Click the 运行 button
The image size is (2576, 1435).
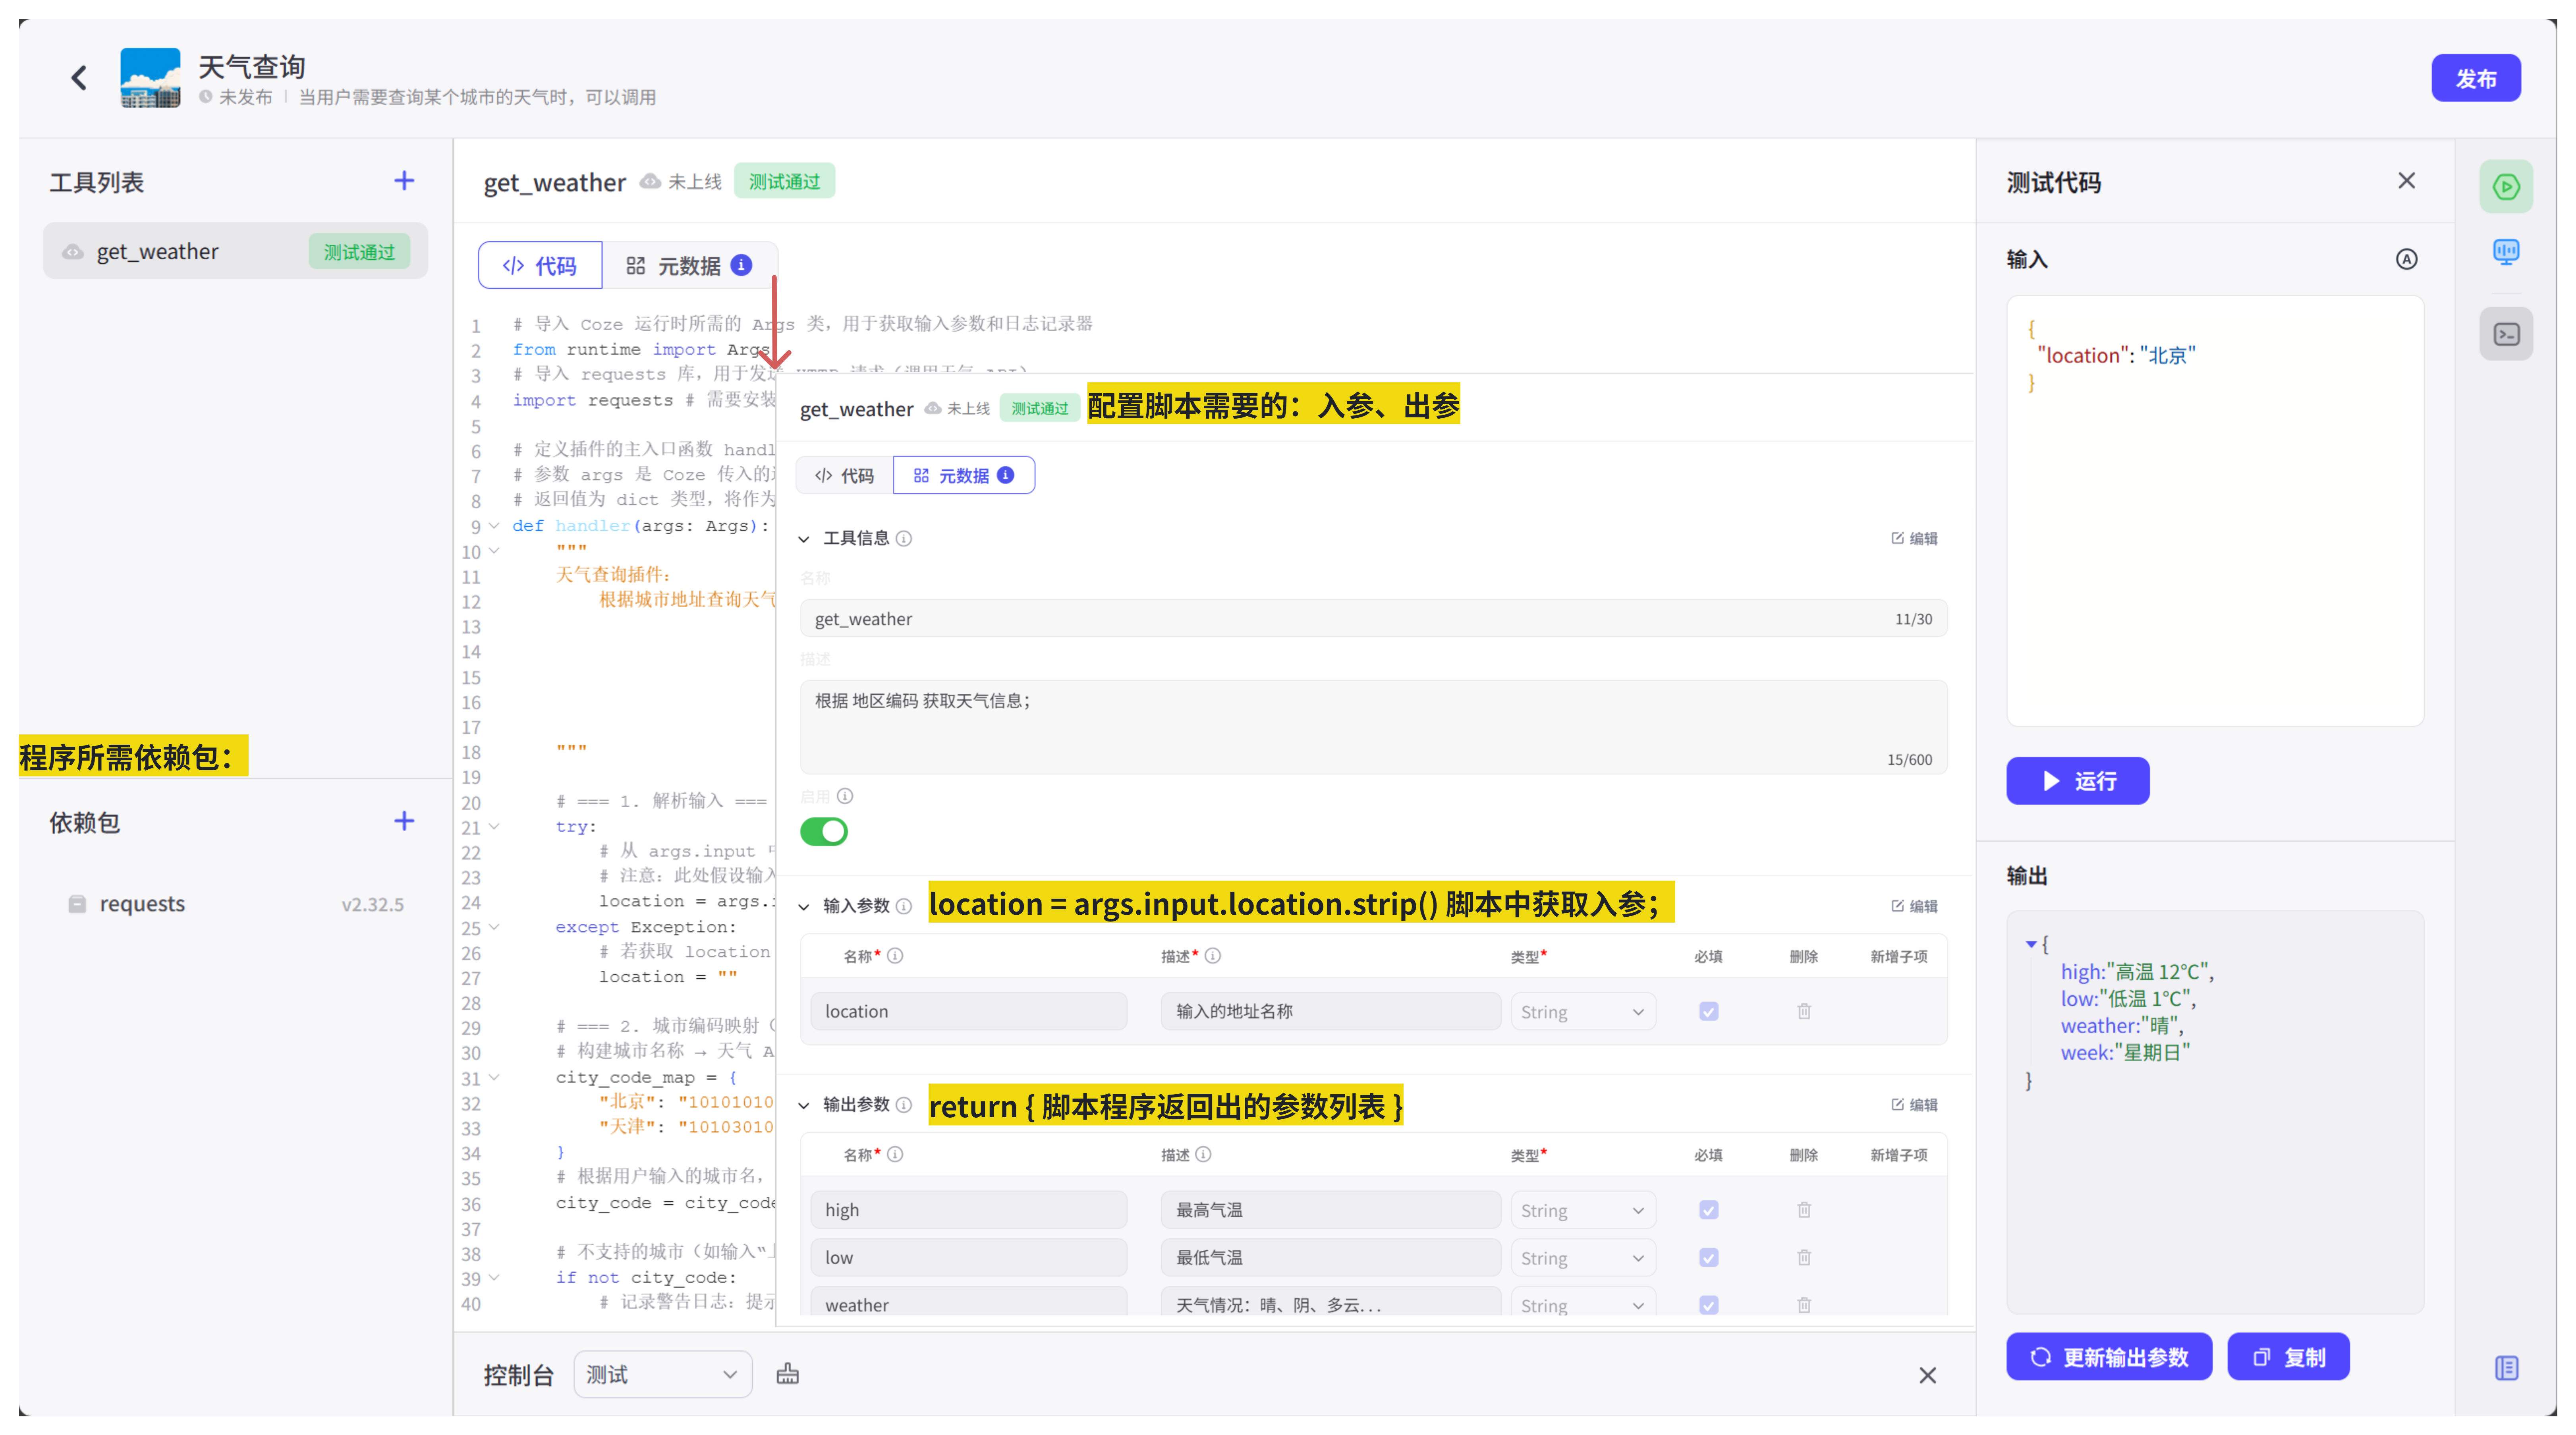pyautogui.click(x=2077, y=781)
